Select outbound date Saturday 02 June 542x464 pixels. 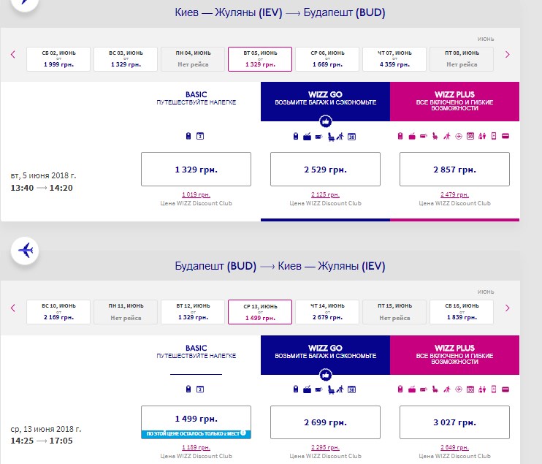pyautogui.click(x=58, y=59)
